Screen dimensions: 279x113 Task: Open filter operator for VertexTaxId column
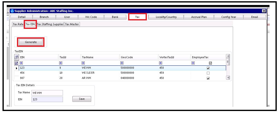pos(161,63)
